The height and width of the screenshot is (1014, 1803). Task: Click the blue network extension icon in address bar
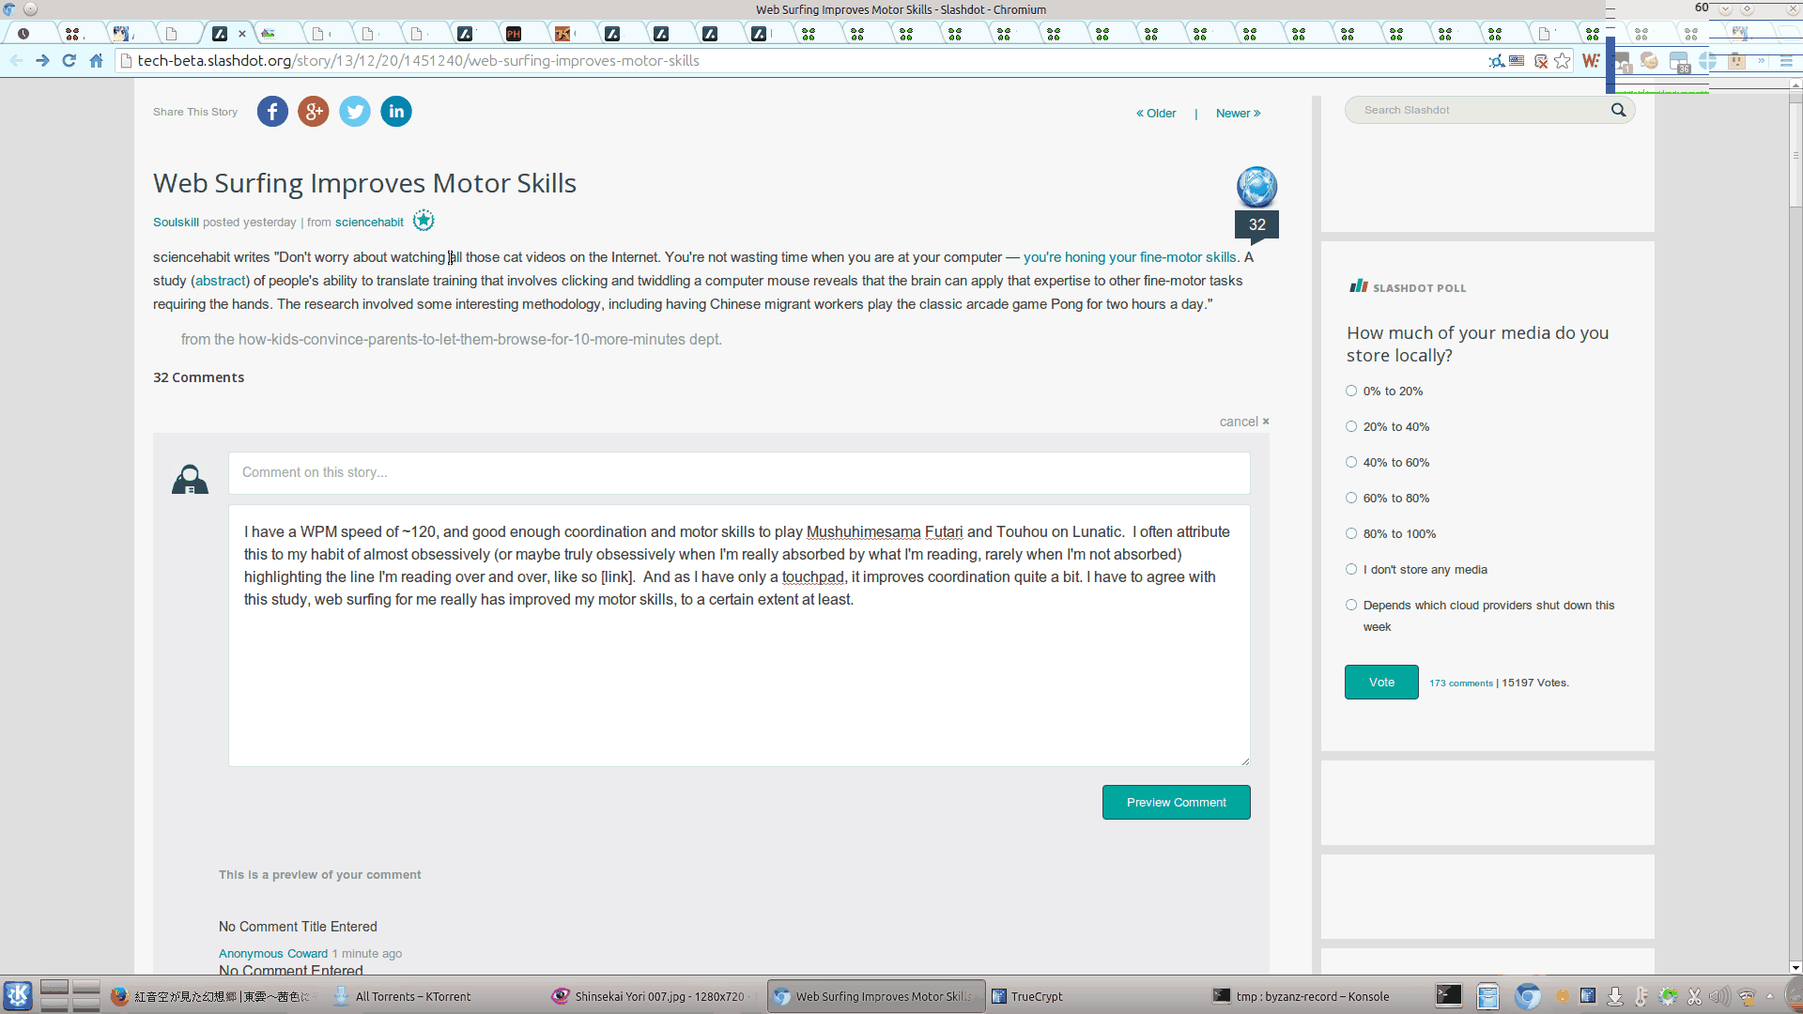(1496, 61)
